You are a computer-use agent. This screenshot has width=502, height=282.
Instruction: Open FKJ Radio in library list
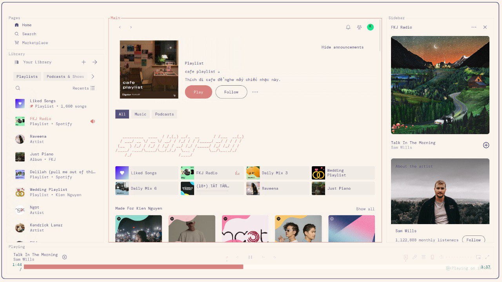click(x=56, y=121)
